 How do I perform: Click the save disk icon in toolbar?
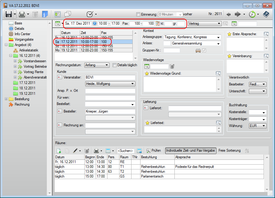coord(8,14)
